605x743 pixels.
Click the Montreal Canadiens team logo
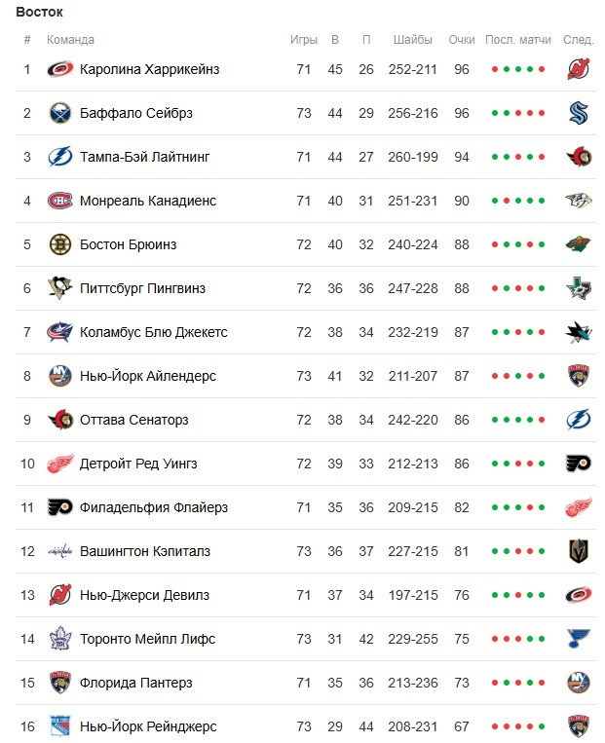(60, 201)
